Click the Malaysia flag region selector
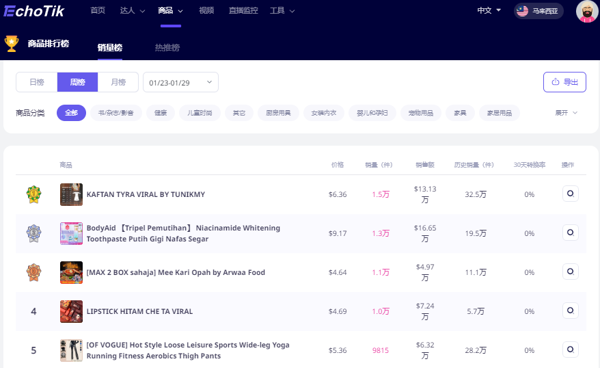Screen dimensions: 600x368 (x=538, y=11)
